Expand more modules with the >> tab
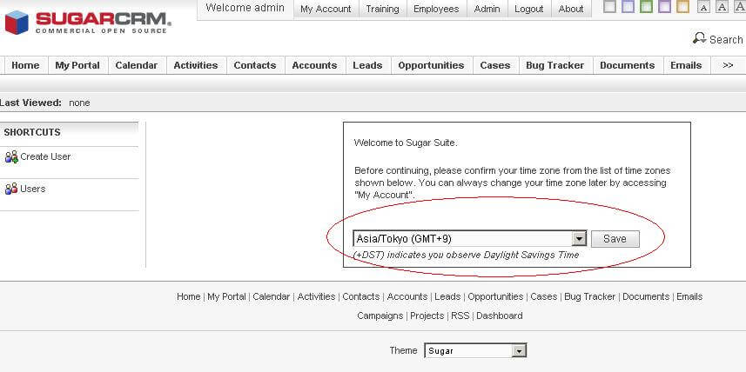 pos(728,65)
